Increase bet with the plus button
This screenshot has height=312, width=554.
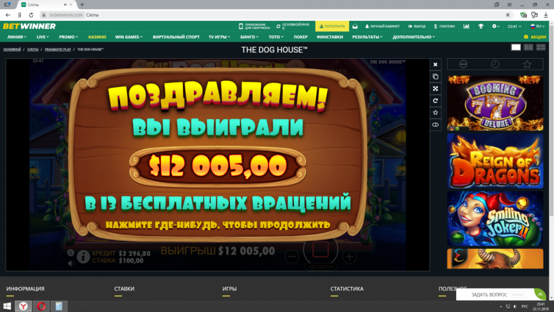tap(349, 257)
